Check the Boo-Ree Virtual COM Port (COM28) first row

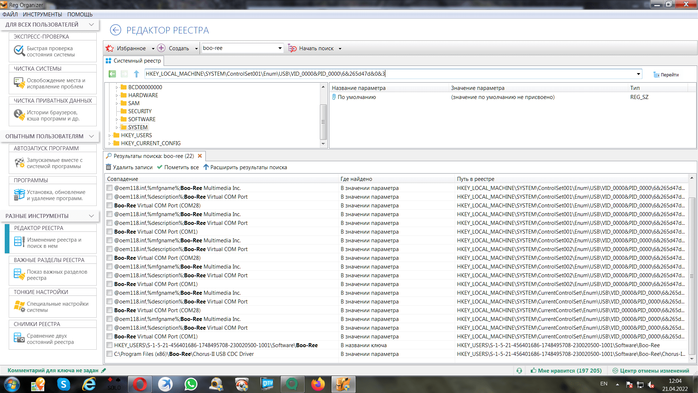tap(109, 205)
